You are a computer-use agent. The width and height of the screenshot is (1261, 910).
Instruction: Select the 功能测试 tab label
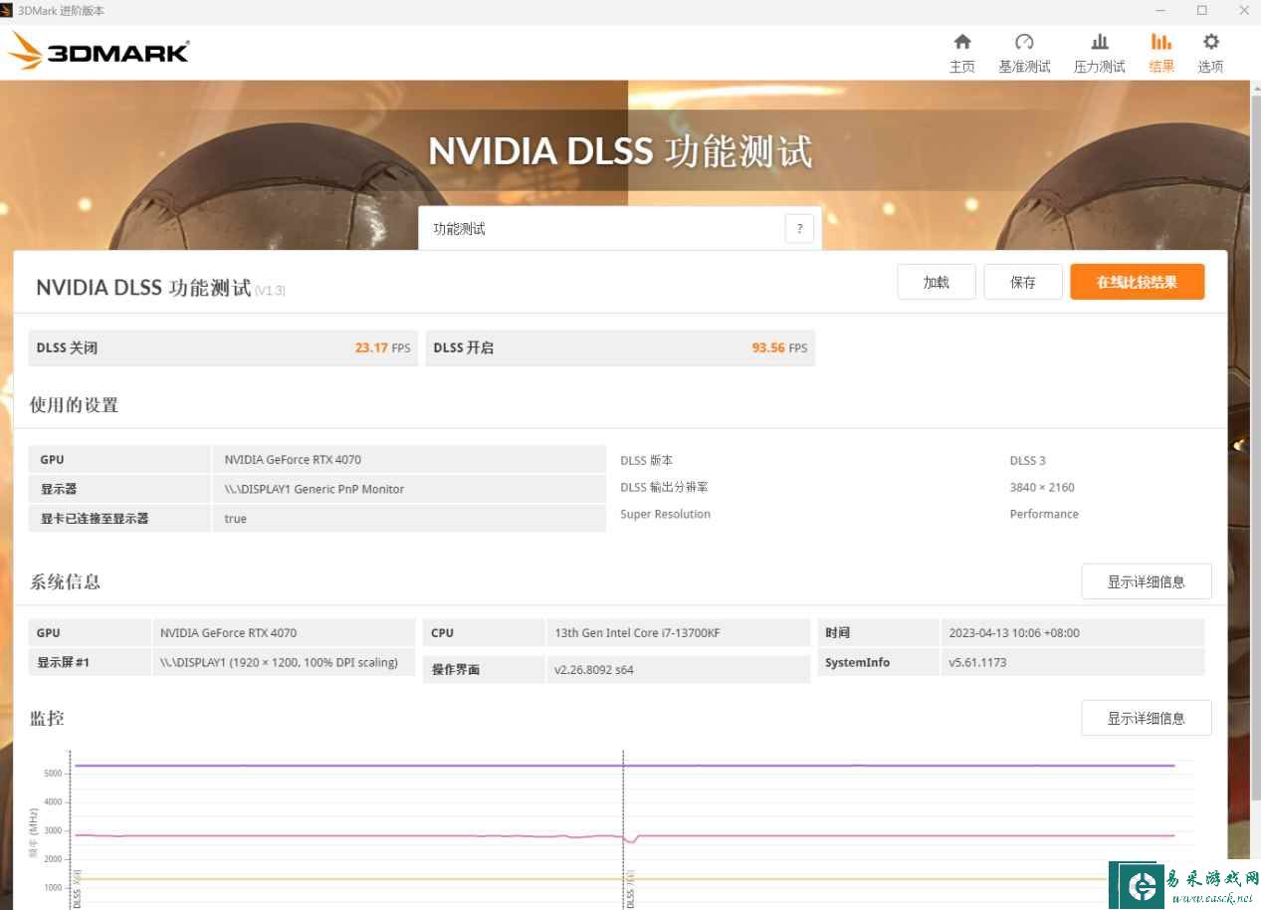(460, 229)
